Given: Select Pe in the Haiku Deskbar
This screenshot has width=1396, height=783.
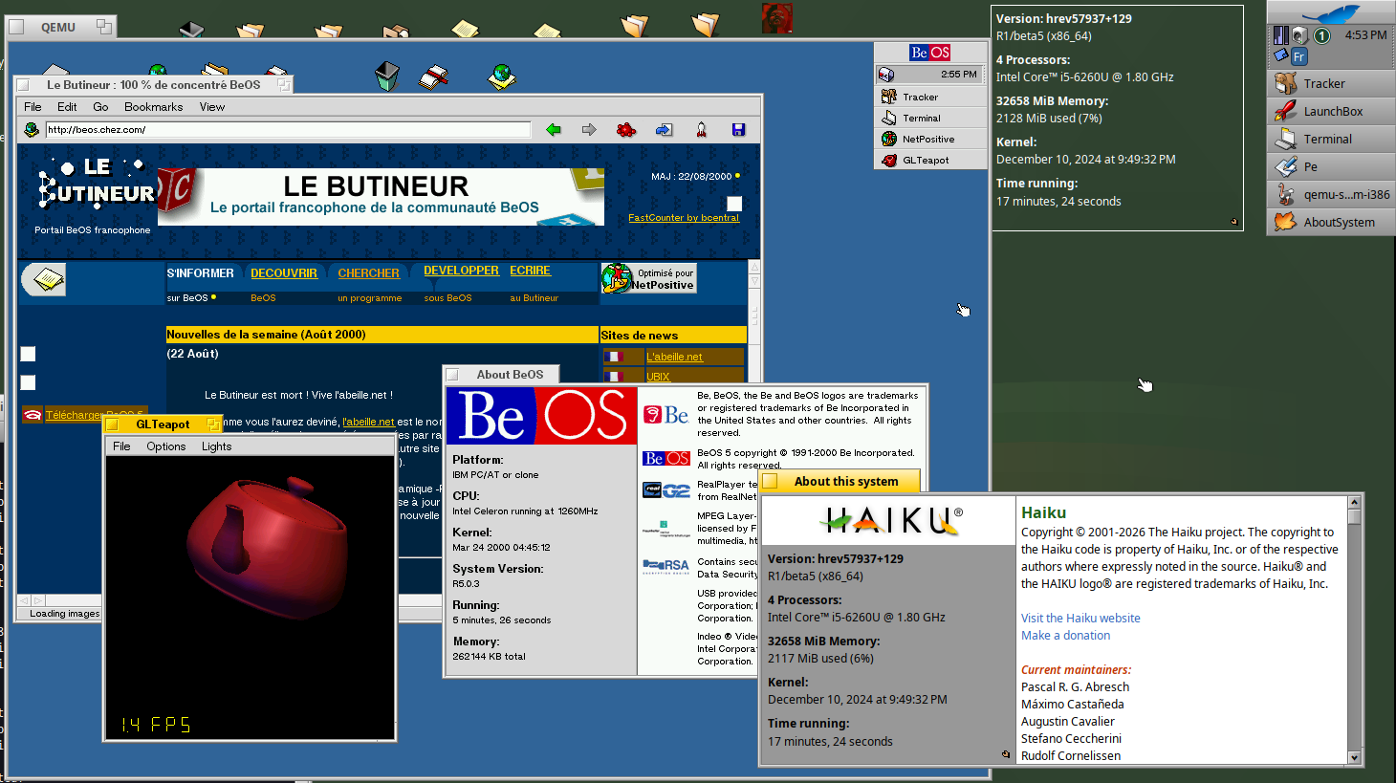Looking at the screenshot, I should pyautogui.click(x=1331, y=167).
